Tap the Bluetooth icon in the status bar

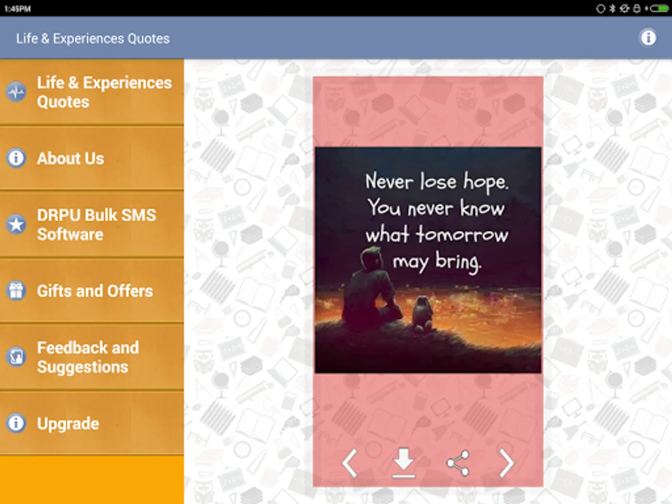coord(612,8)
